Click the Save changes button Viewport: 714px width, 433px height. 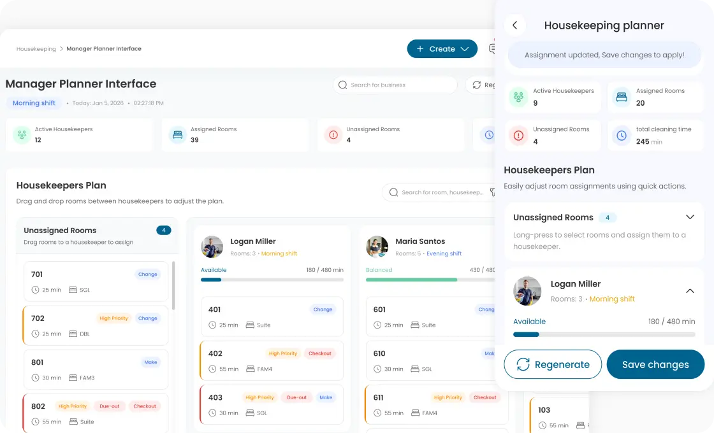[655, 365]
